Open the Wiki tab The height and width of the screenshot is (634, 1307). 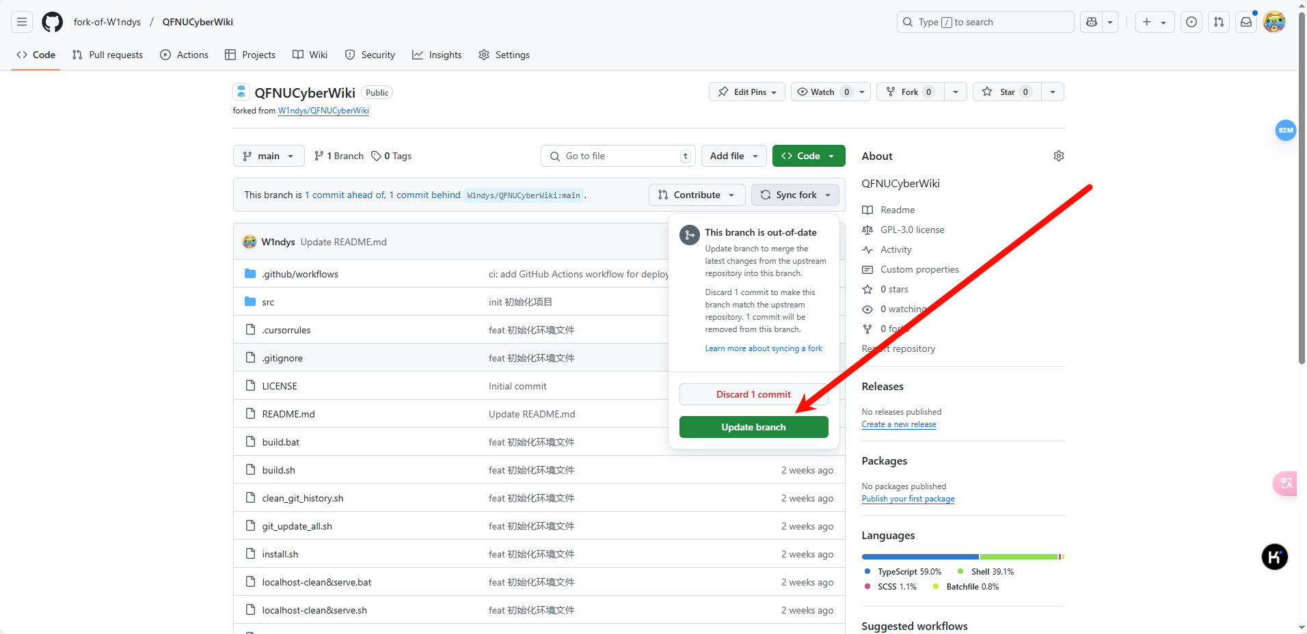point(310,55)
